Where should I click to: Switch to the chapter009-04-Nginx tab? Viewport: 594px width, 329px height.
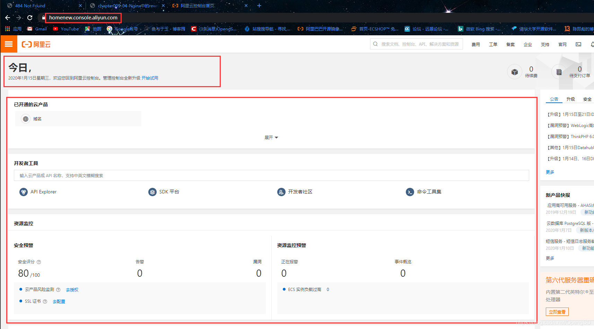click(128, 6)
